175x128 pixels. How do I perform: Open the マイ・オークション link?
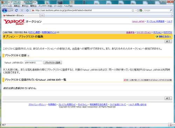(x=144, y=32)
